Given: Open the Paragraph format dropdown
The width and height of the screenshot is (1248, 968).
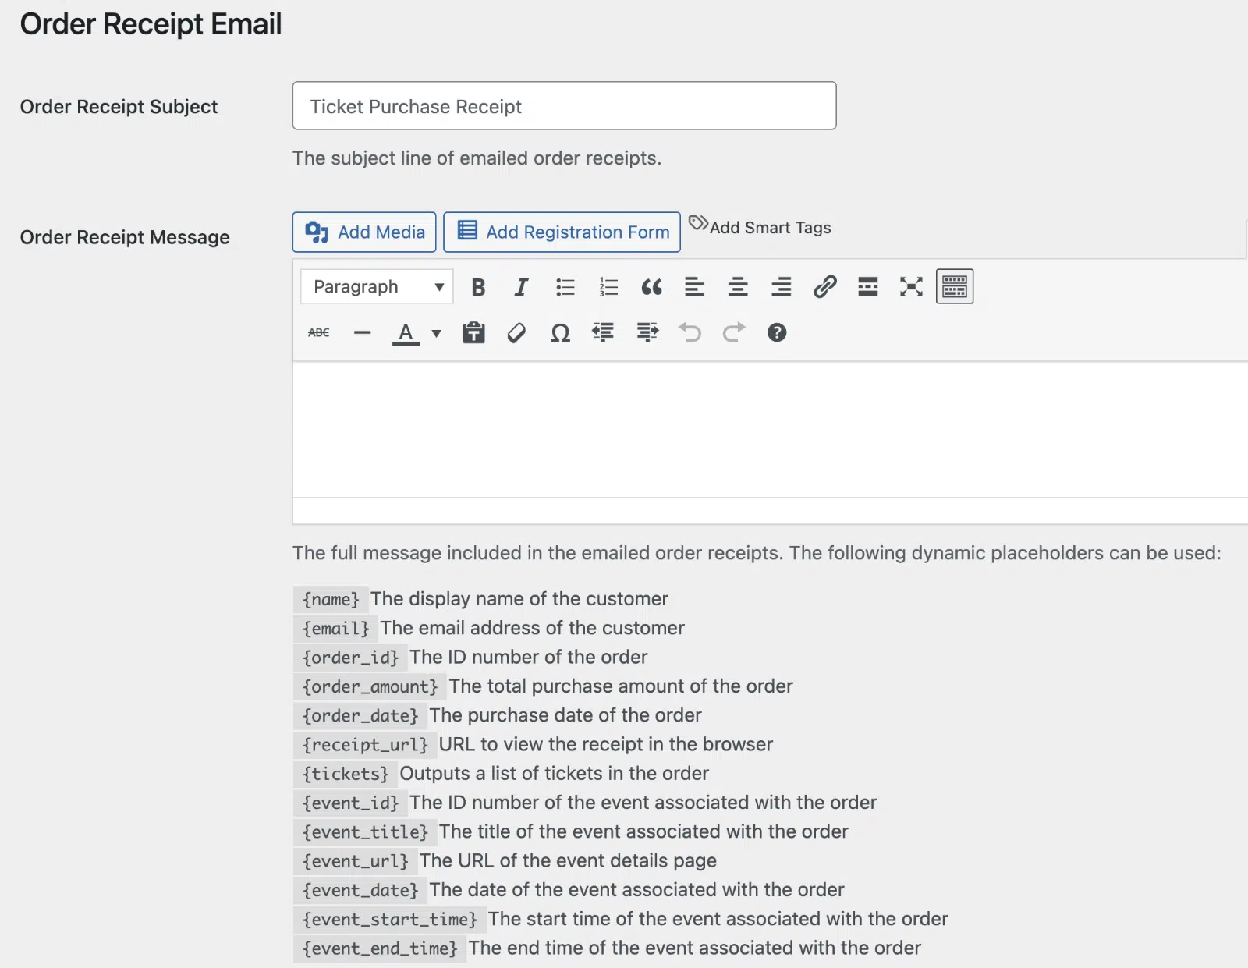Looking at the screenshot, I should tap(376, 287).
